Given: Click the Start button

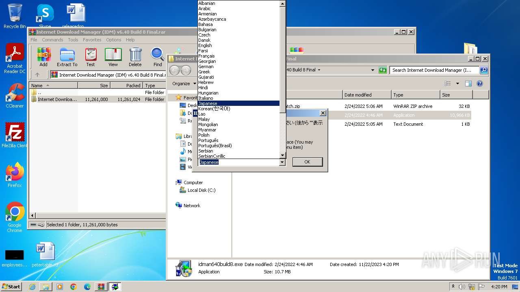Looking at the screenshot, I should [x=11, y=287].
